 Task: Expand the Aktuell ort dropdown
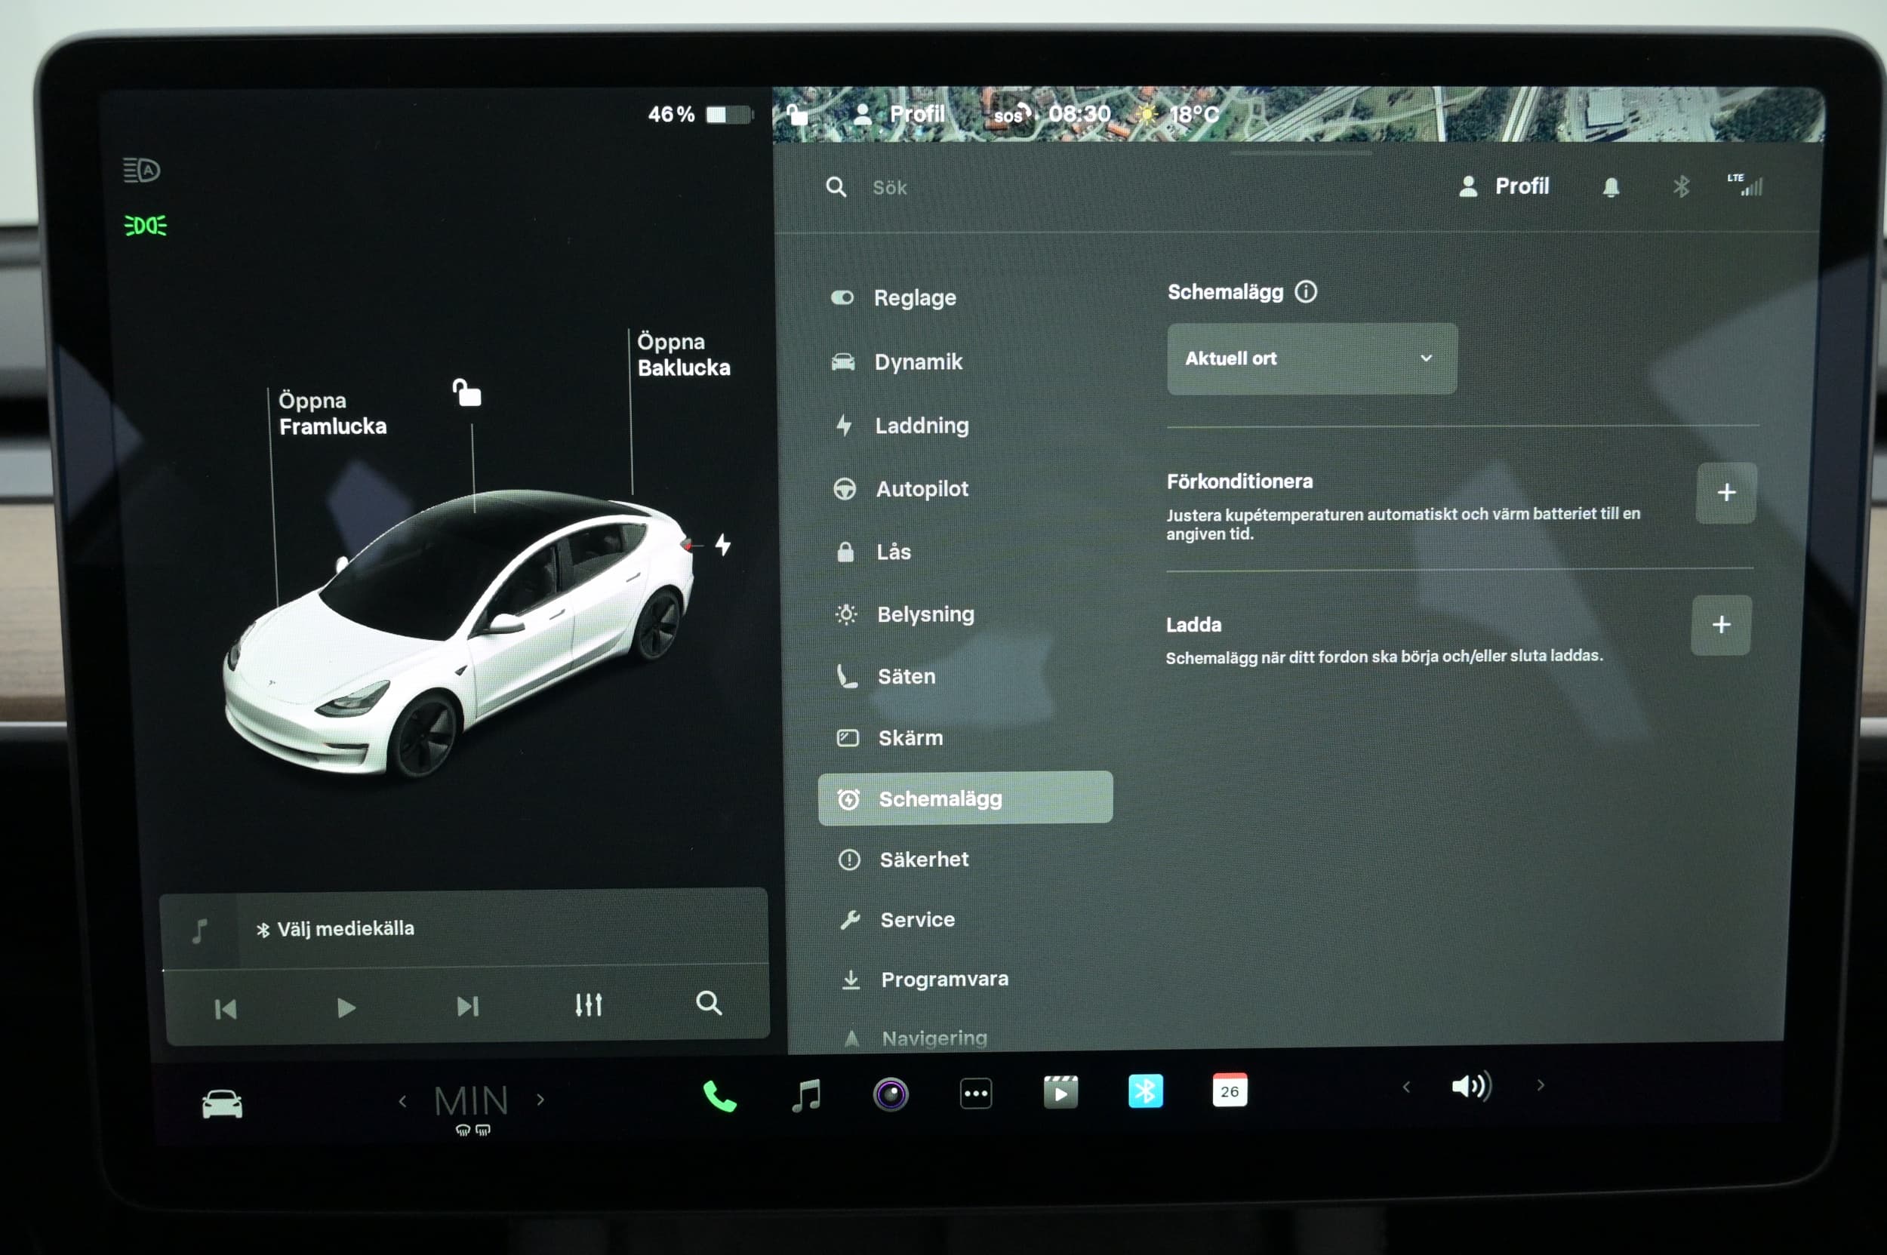pyautogui.click(x=1311, y=358)
